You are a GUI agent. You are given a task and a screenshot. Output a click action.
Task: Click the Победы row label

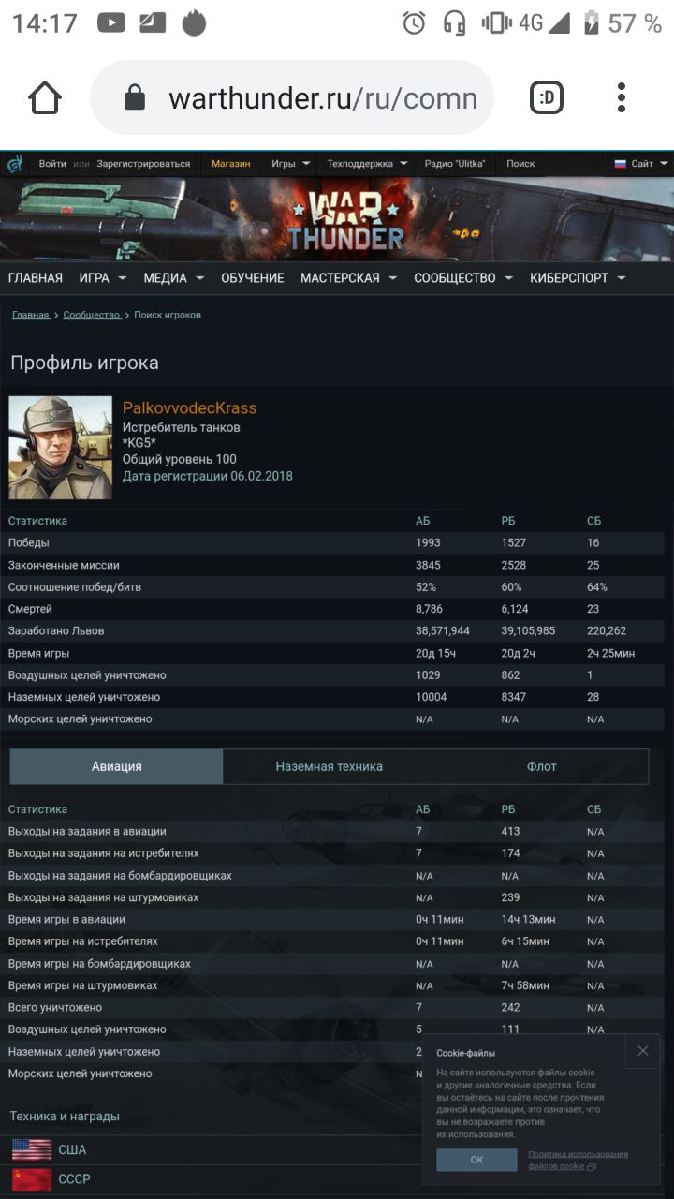click(x=29, y=542)
